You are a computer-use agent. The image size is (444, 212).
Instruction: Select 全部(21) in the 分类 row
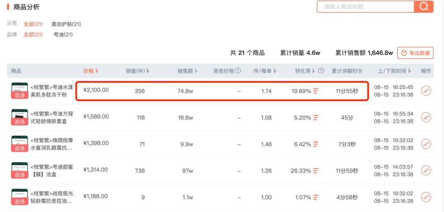click(33, 24)
